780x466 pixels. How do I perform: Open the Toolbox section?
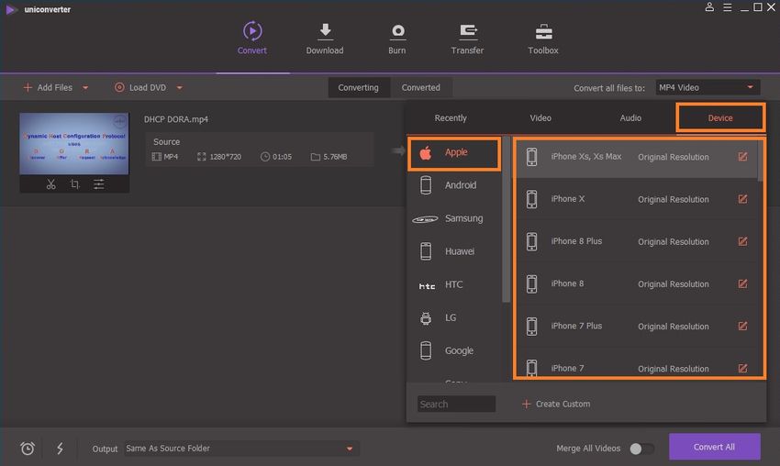542,38
